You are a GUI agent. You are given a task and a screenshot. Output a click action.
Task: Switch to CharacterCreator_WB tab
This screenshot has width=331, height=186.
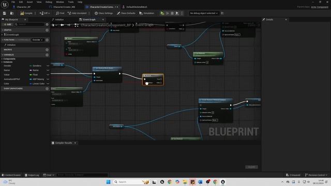(64, 7)
